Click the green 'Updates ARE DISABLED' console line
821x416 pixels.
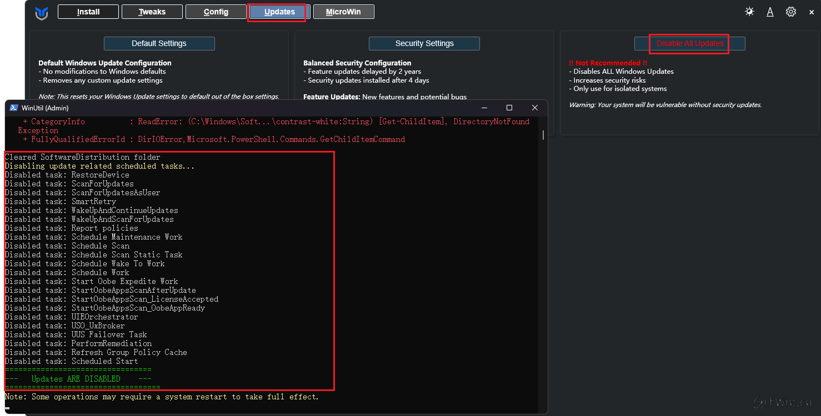76,379
